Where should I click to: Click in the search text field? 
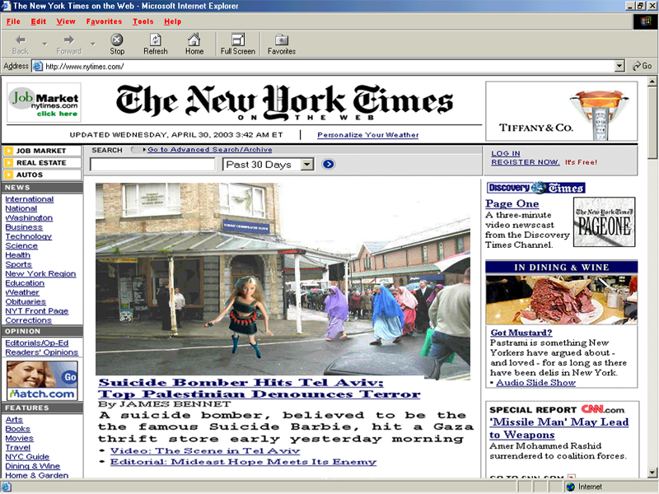coord(152,165)
